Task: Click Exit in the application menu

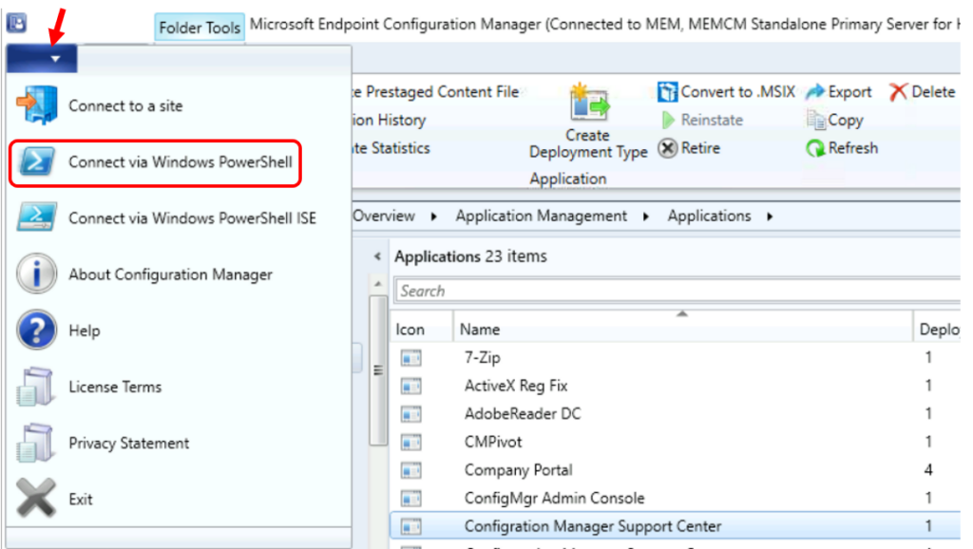Action: [x=81, y=499]
